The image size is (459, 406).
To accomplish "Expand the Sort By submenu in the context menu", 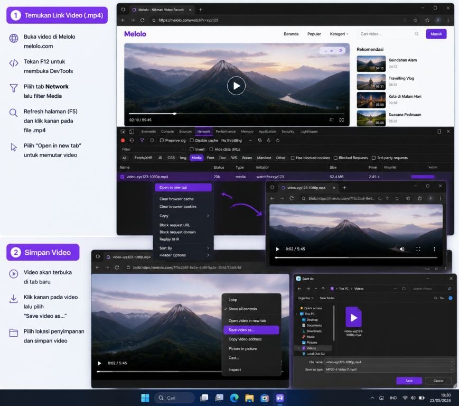I will click(183, 248).
